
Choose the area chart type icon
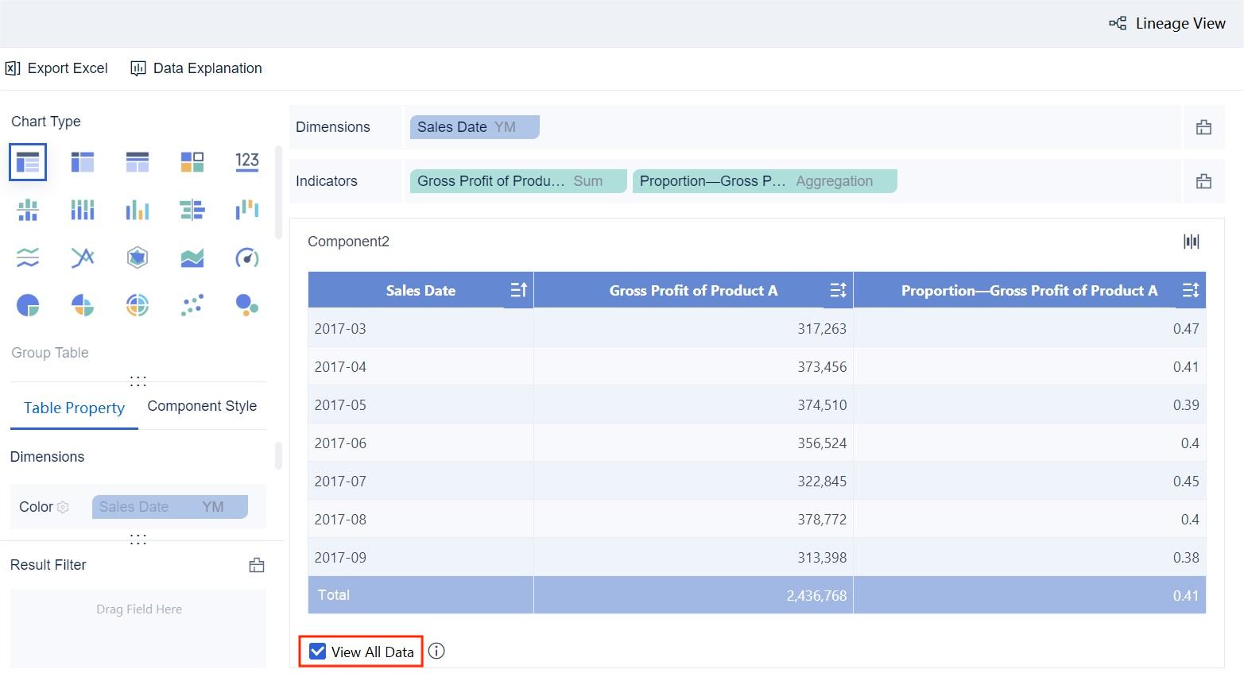(192, 257)
